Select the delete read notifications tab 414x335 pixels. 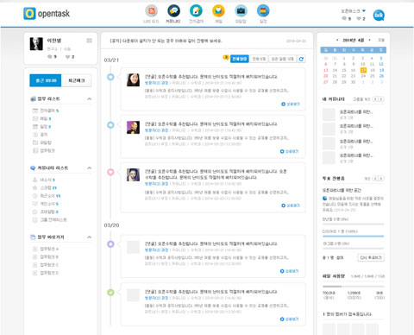282,59
